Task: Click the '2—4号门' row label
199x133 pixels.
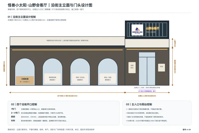Action: click(15, 113)
